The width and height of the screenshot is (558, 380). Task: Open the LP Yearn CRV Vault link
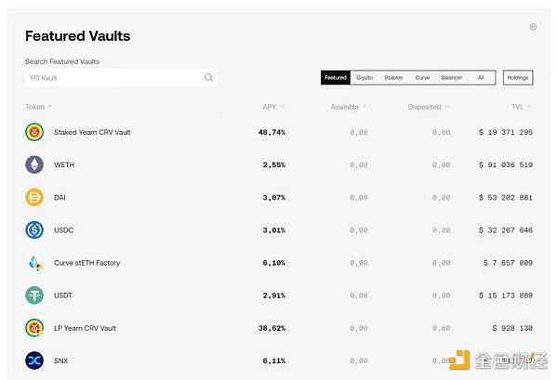[x=91, y=328]
